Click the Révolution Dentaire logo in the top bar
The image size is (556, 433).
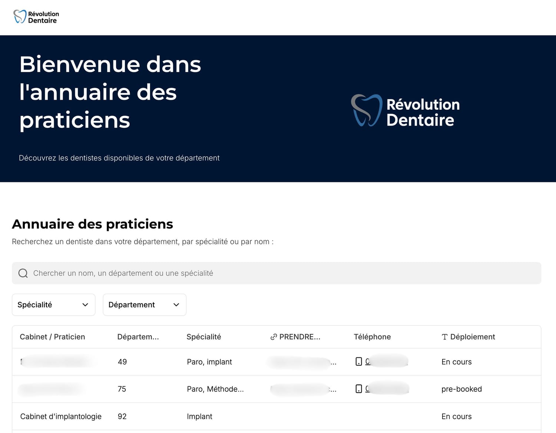coord(36,17)
